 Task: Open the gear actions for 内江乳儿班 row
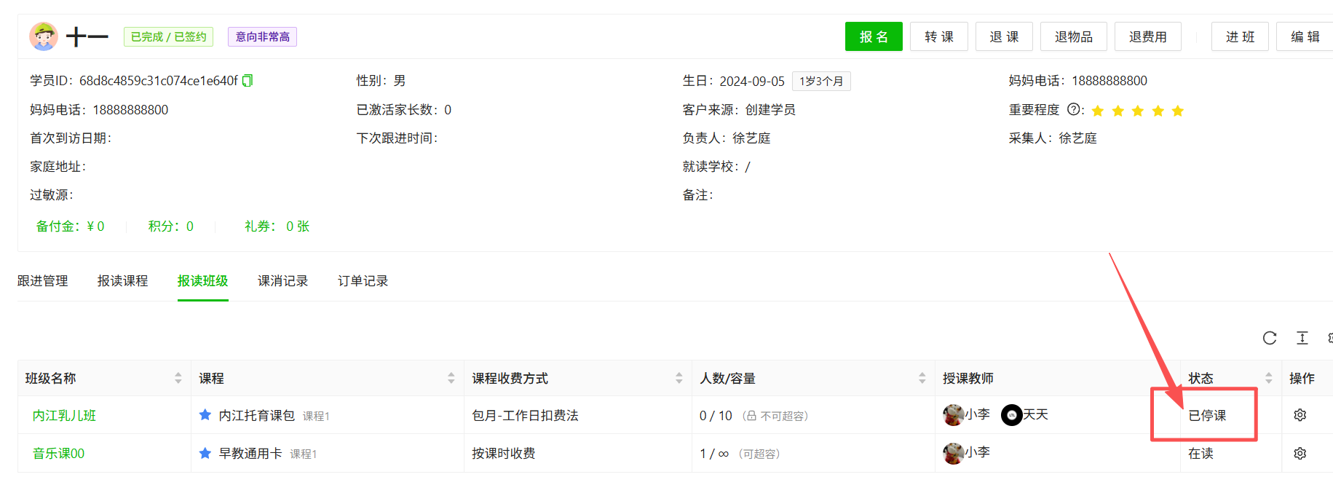pos(1300,415)
